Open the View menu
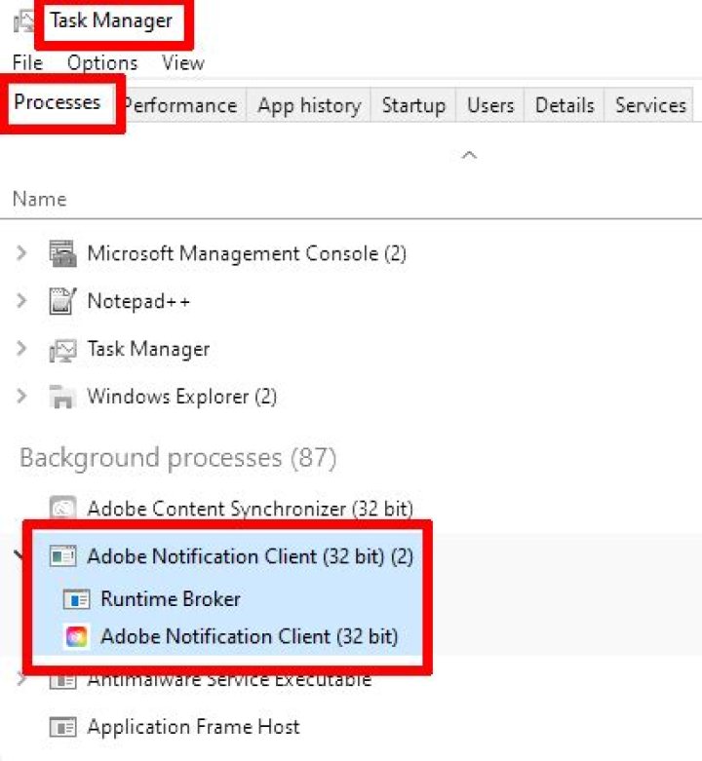This screenshot has height=761, width=702. click(x=183, y=62)
